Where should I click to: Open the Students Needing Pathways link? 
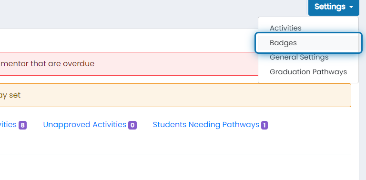[x=206, y=125]
